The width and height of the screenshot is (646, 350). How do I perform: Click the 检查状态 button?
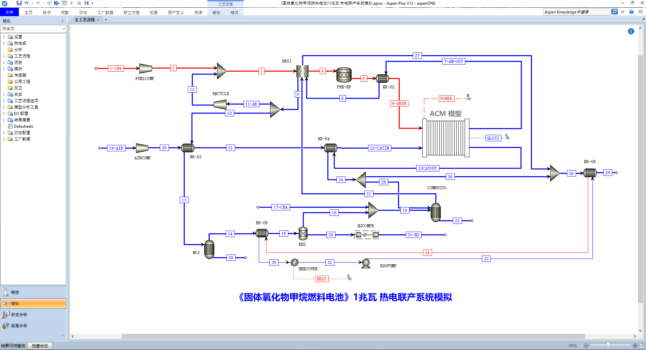pyautogui.click(x=40, y=346)
